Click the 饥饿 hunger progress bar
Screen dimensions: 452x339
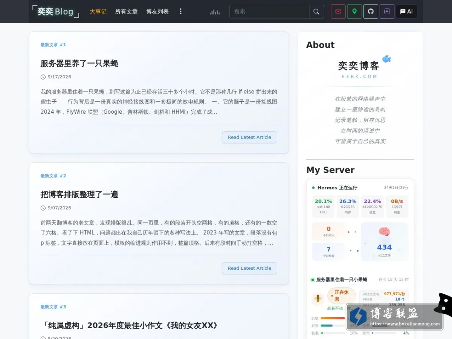(333, 318)
